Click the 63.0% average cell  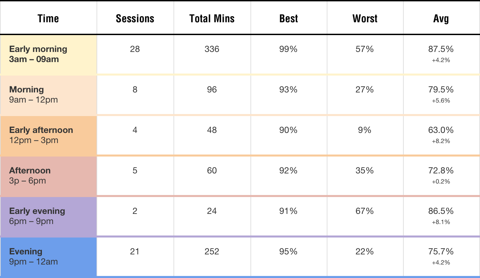[441, 130]
